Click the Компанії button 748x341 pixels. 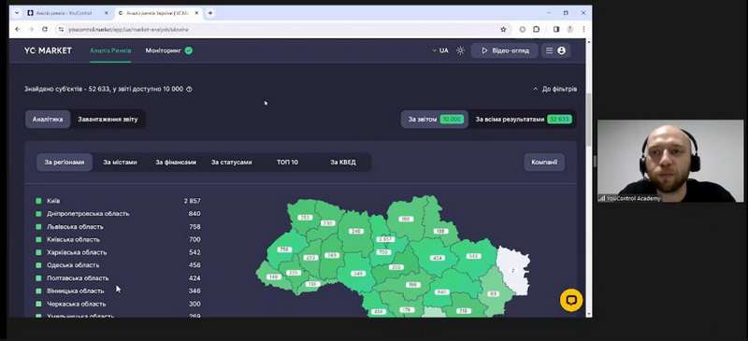pos(544,163)
